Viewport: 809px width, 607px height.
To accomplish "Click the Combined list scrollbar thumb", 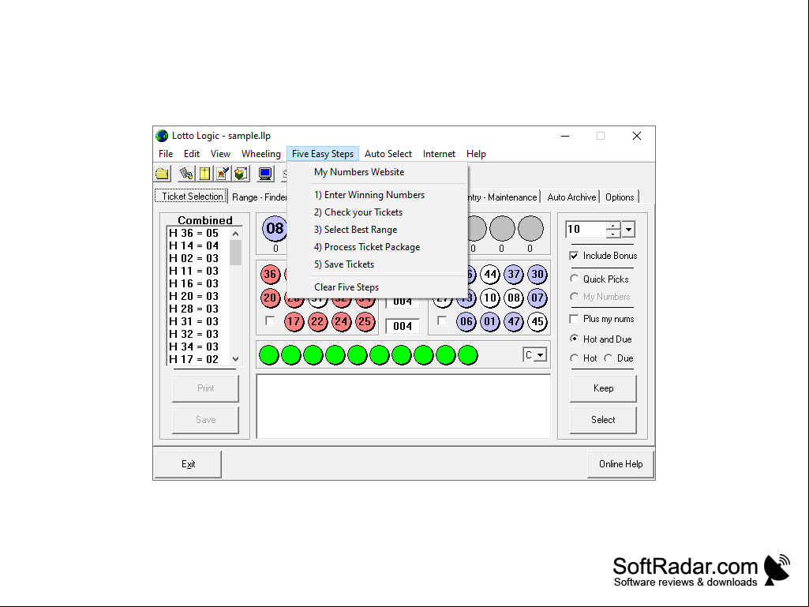I will pos(236,253).
